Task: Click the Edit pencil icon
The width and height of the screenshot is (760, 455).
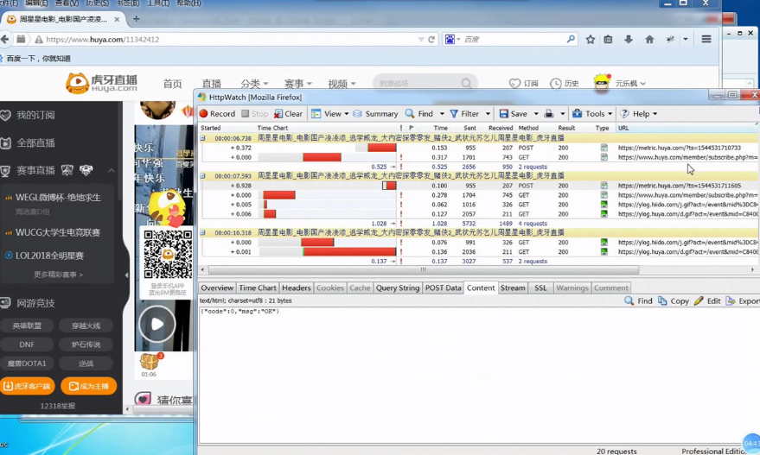Action: point(699,301)
